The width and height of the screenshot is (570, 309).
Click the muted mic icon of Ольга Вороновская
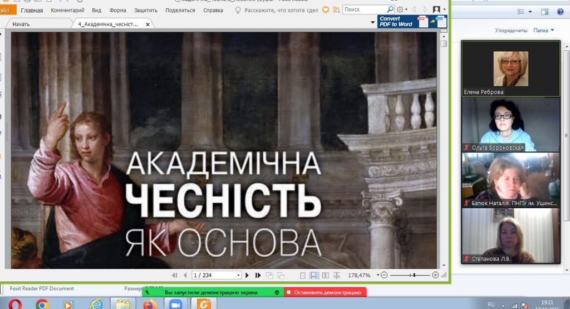click(466, 148)
